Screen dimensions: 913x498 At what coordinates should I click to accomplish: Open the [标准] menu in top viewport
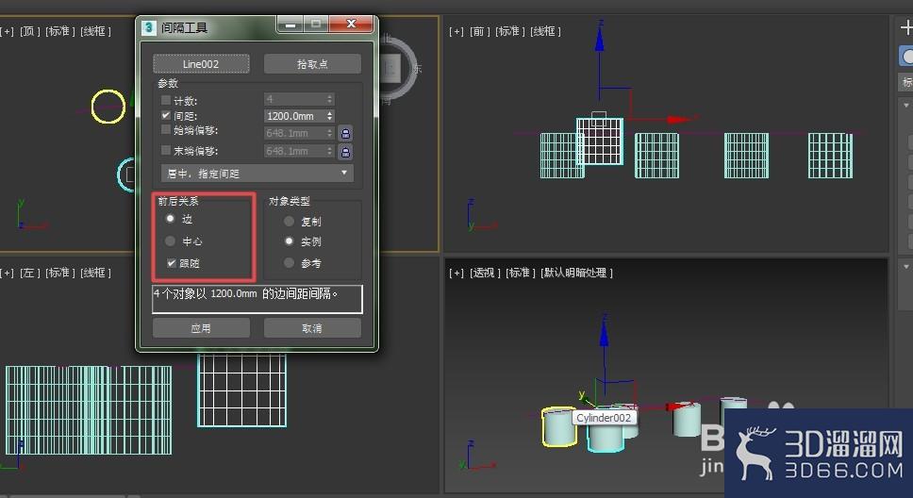click(x=60, y=31)
